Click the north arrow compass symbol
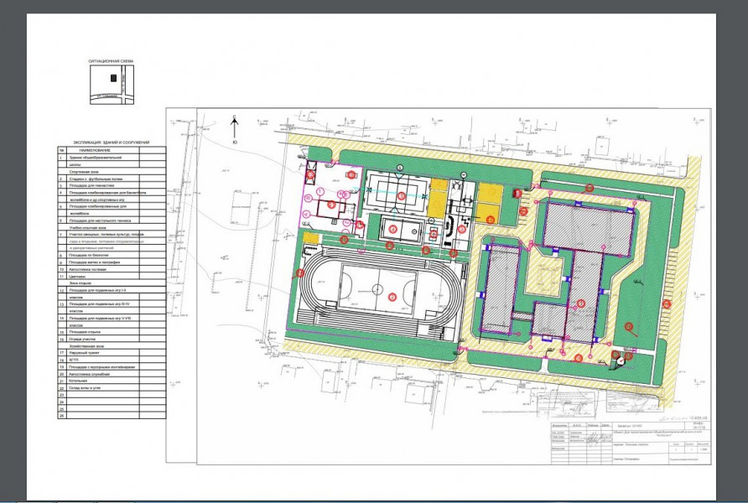748x503 pixels. pyautogui.click(x=236, y=126)
